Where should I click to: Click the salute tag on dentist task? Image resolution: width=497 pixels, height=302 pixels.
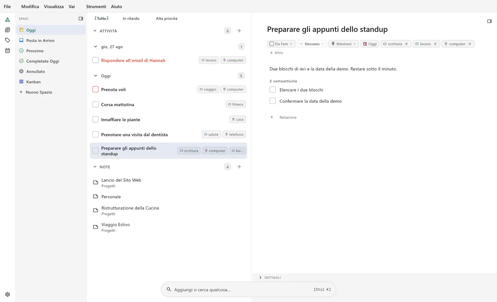[211, 134]
